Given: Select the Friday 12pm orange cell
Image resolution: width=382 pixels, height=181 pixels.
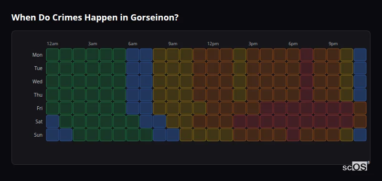Looking at the screenshot, I should tap(213, 108).
